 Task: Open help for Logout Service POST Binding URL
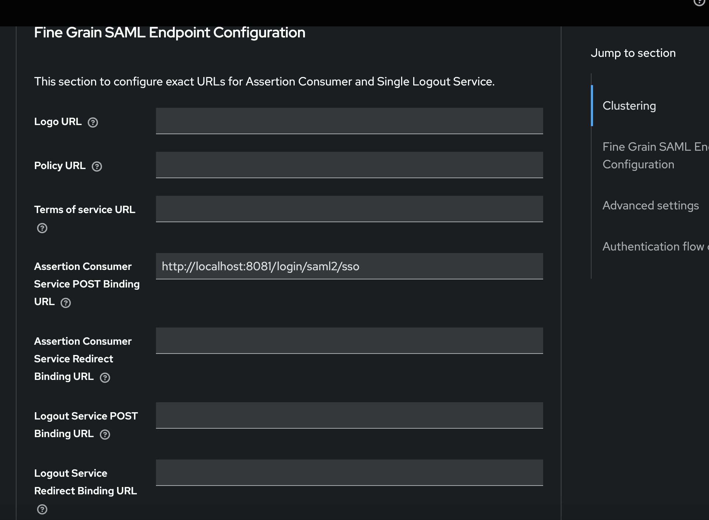point(105,435)
